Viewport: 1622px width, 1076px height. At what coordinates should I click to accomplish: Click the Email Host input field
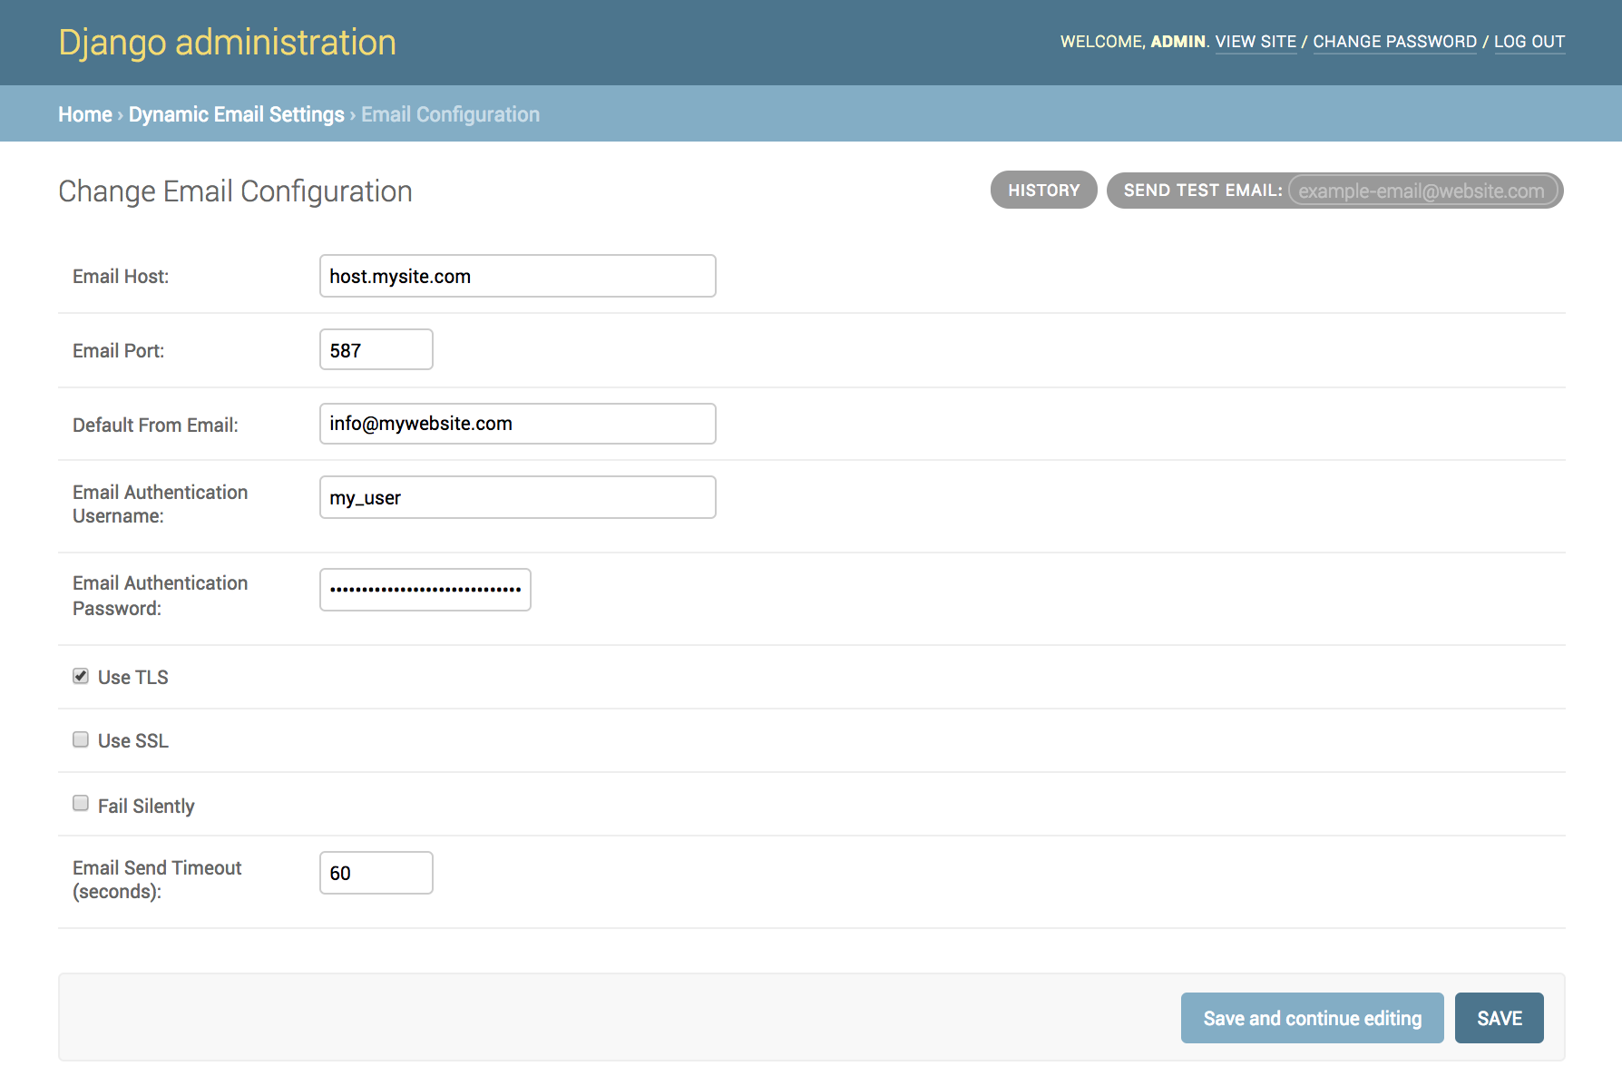[517, 276]
